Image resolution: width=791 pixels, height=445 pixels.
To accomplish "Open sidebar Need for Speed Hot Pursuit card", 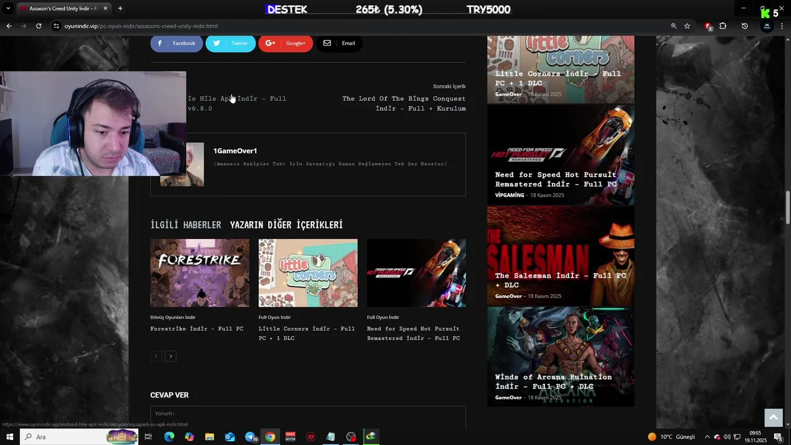I will click(x=560, y=155).
